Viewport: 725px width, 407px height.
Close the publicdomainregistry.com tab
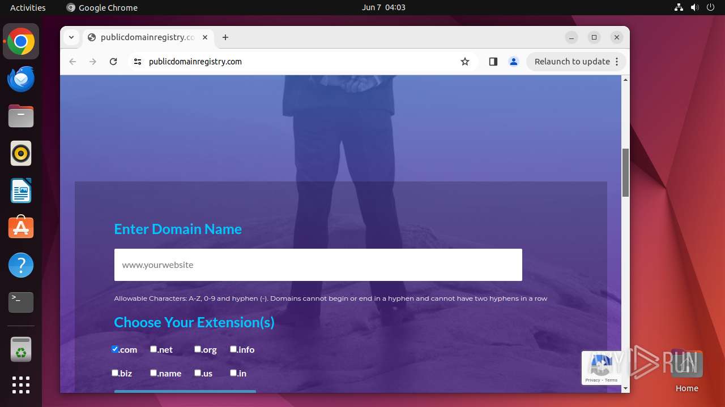[205, 37]
